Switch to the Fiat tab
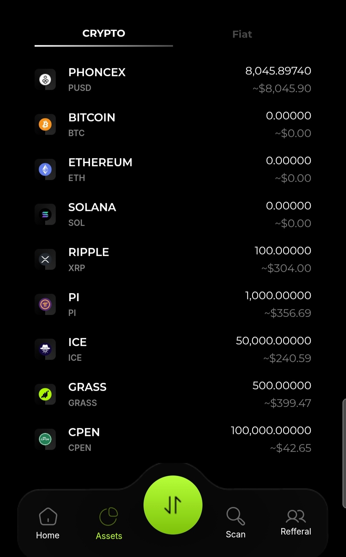The width and height of the screenshot is (346, 557). click(x=242, y=34)
